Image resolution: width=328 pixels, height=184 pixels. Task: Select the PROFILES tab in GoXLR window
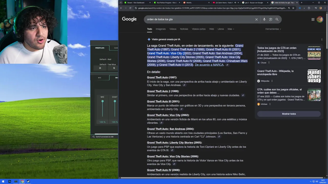100,48
